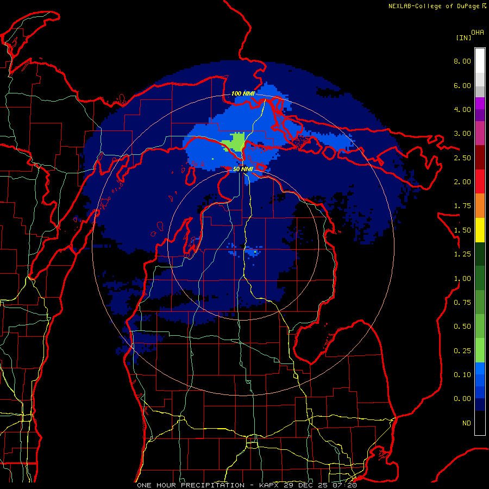Click the One Hour Precipitation KAPX caption
The image size is (489, 489).
tap(247, 485)
